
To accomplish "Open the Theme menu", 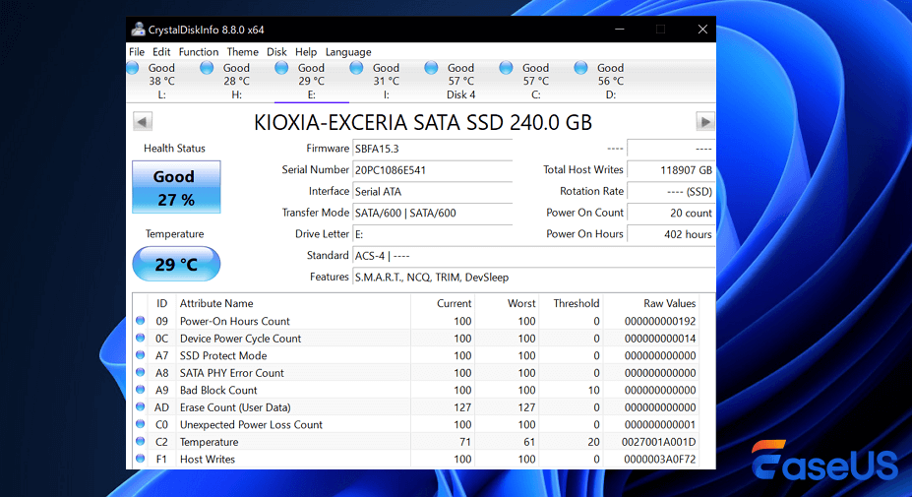I will 242,52.
